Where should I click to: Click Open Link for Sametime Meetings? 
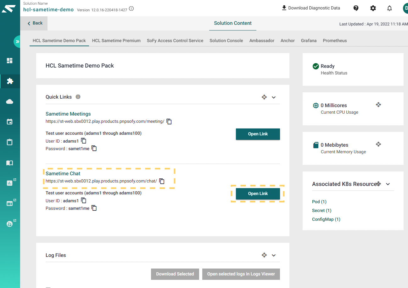pos(258,134)
